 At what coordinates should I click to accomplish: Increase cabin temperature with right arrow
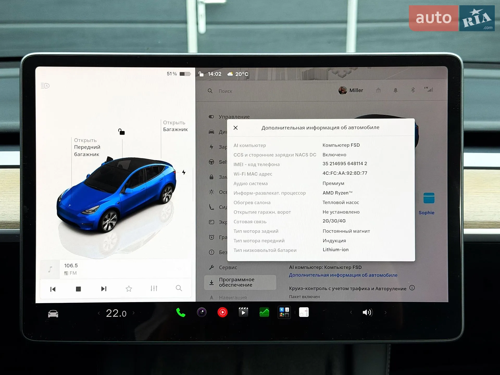134,313
